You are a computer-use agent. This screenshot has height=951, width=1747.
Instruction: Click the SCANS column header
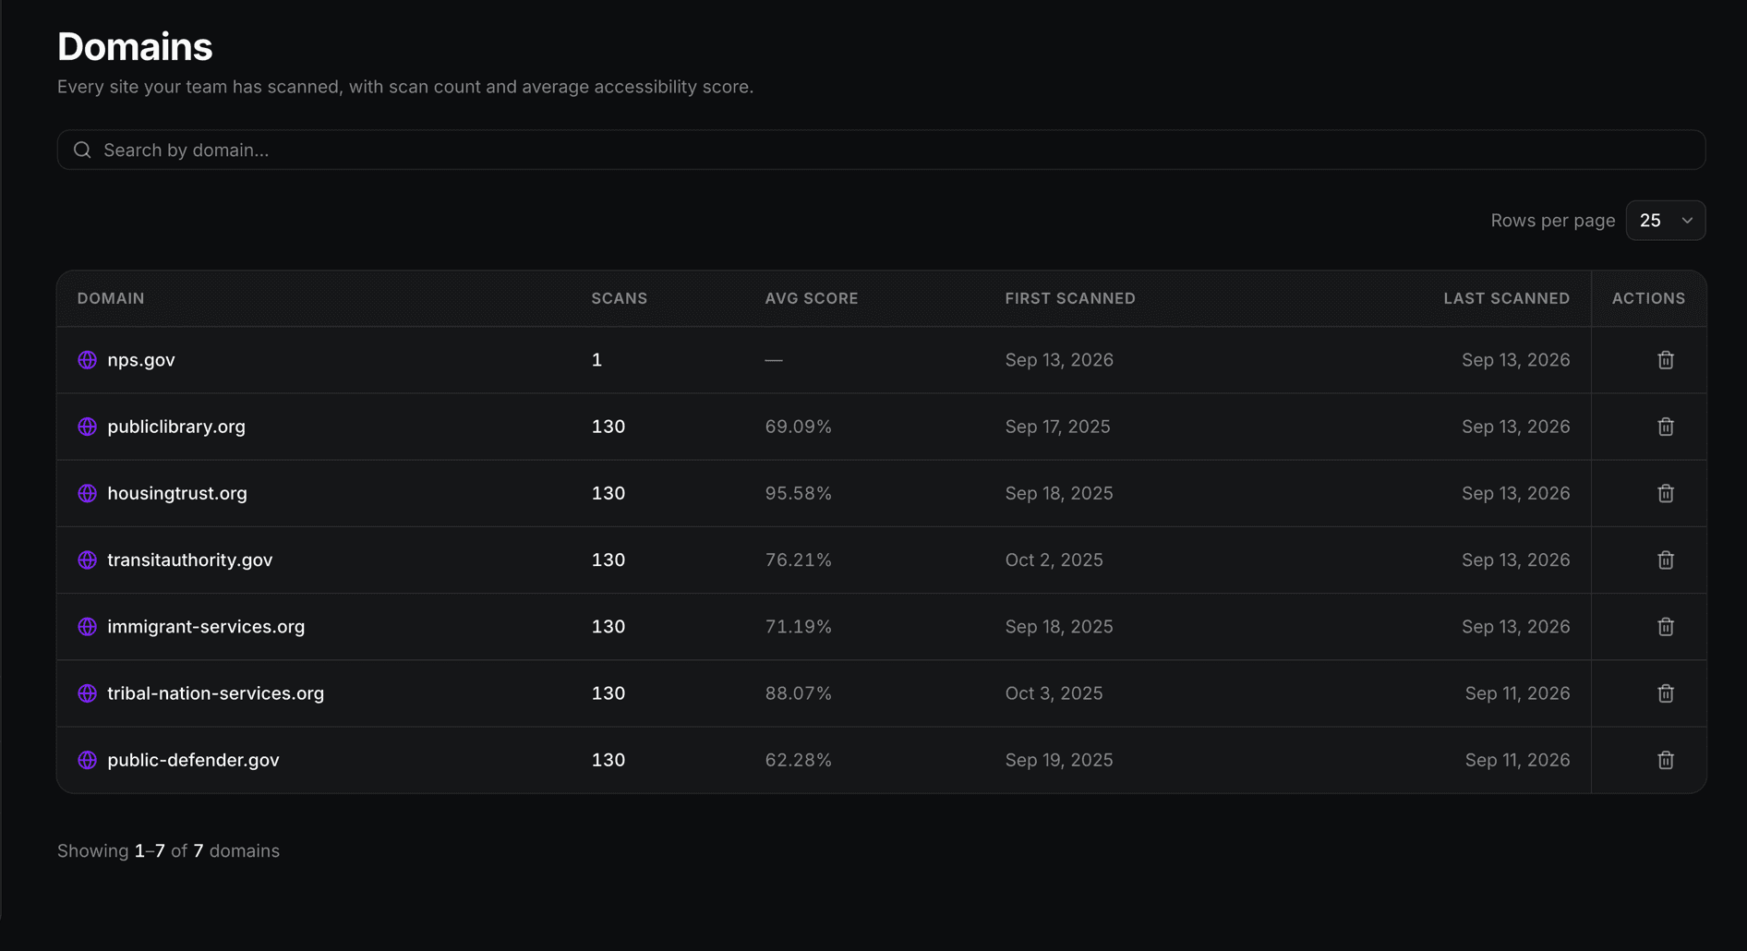tap(620, 298)
